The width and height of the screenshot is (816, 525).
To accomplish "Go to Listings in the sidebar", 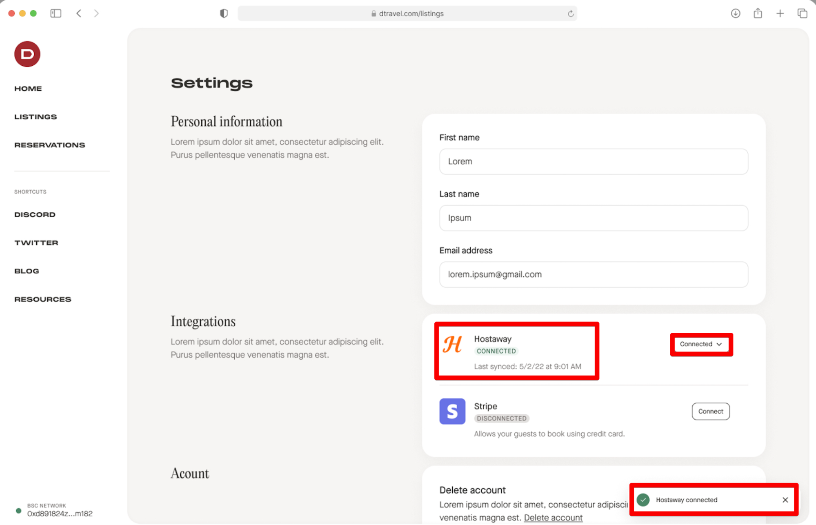I will [36, 117].
